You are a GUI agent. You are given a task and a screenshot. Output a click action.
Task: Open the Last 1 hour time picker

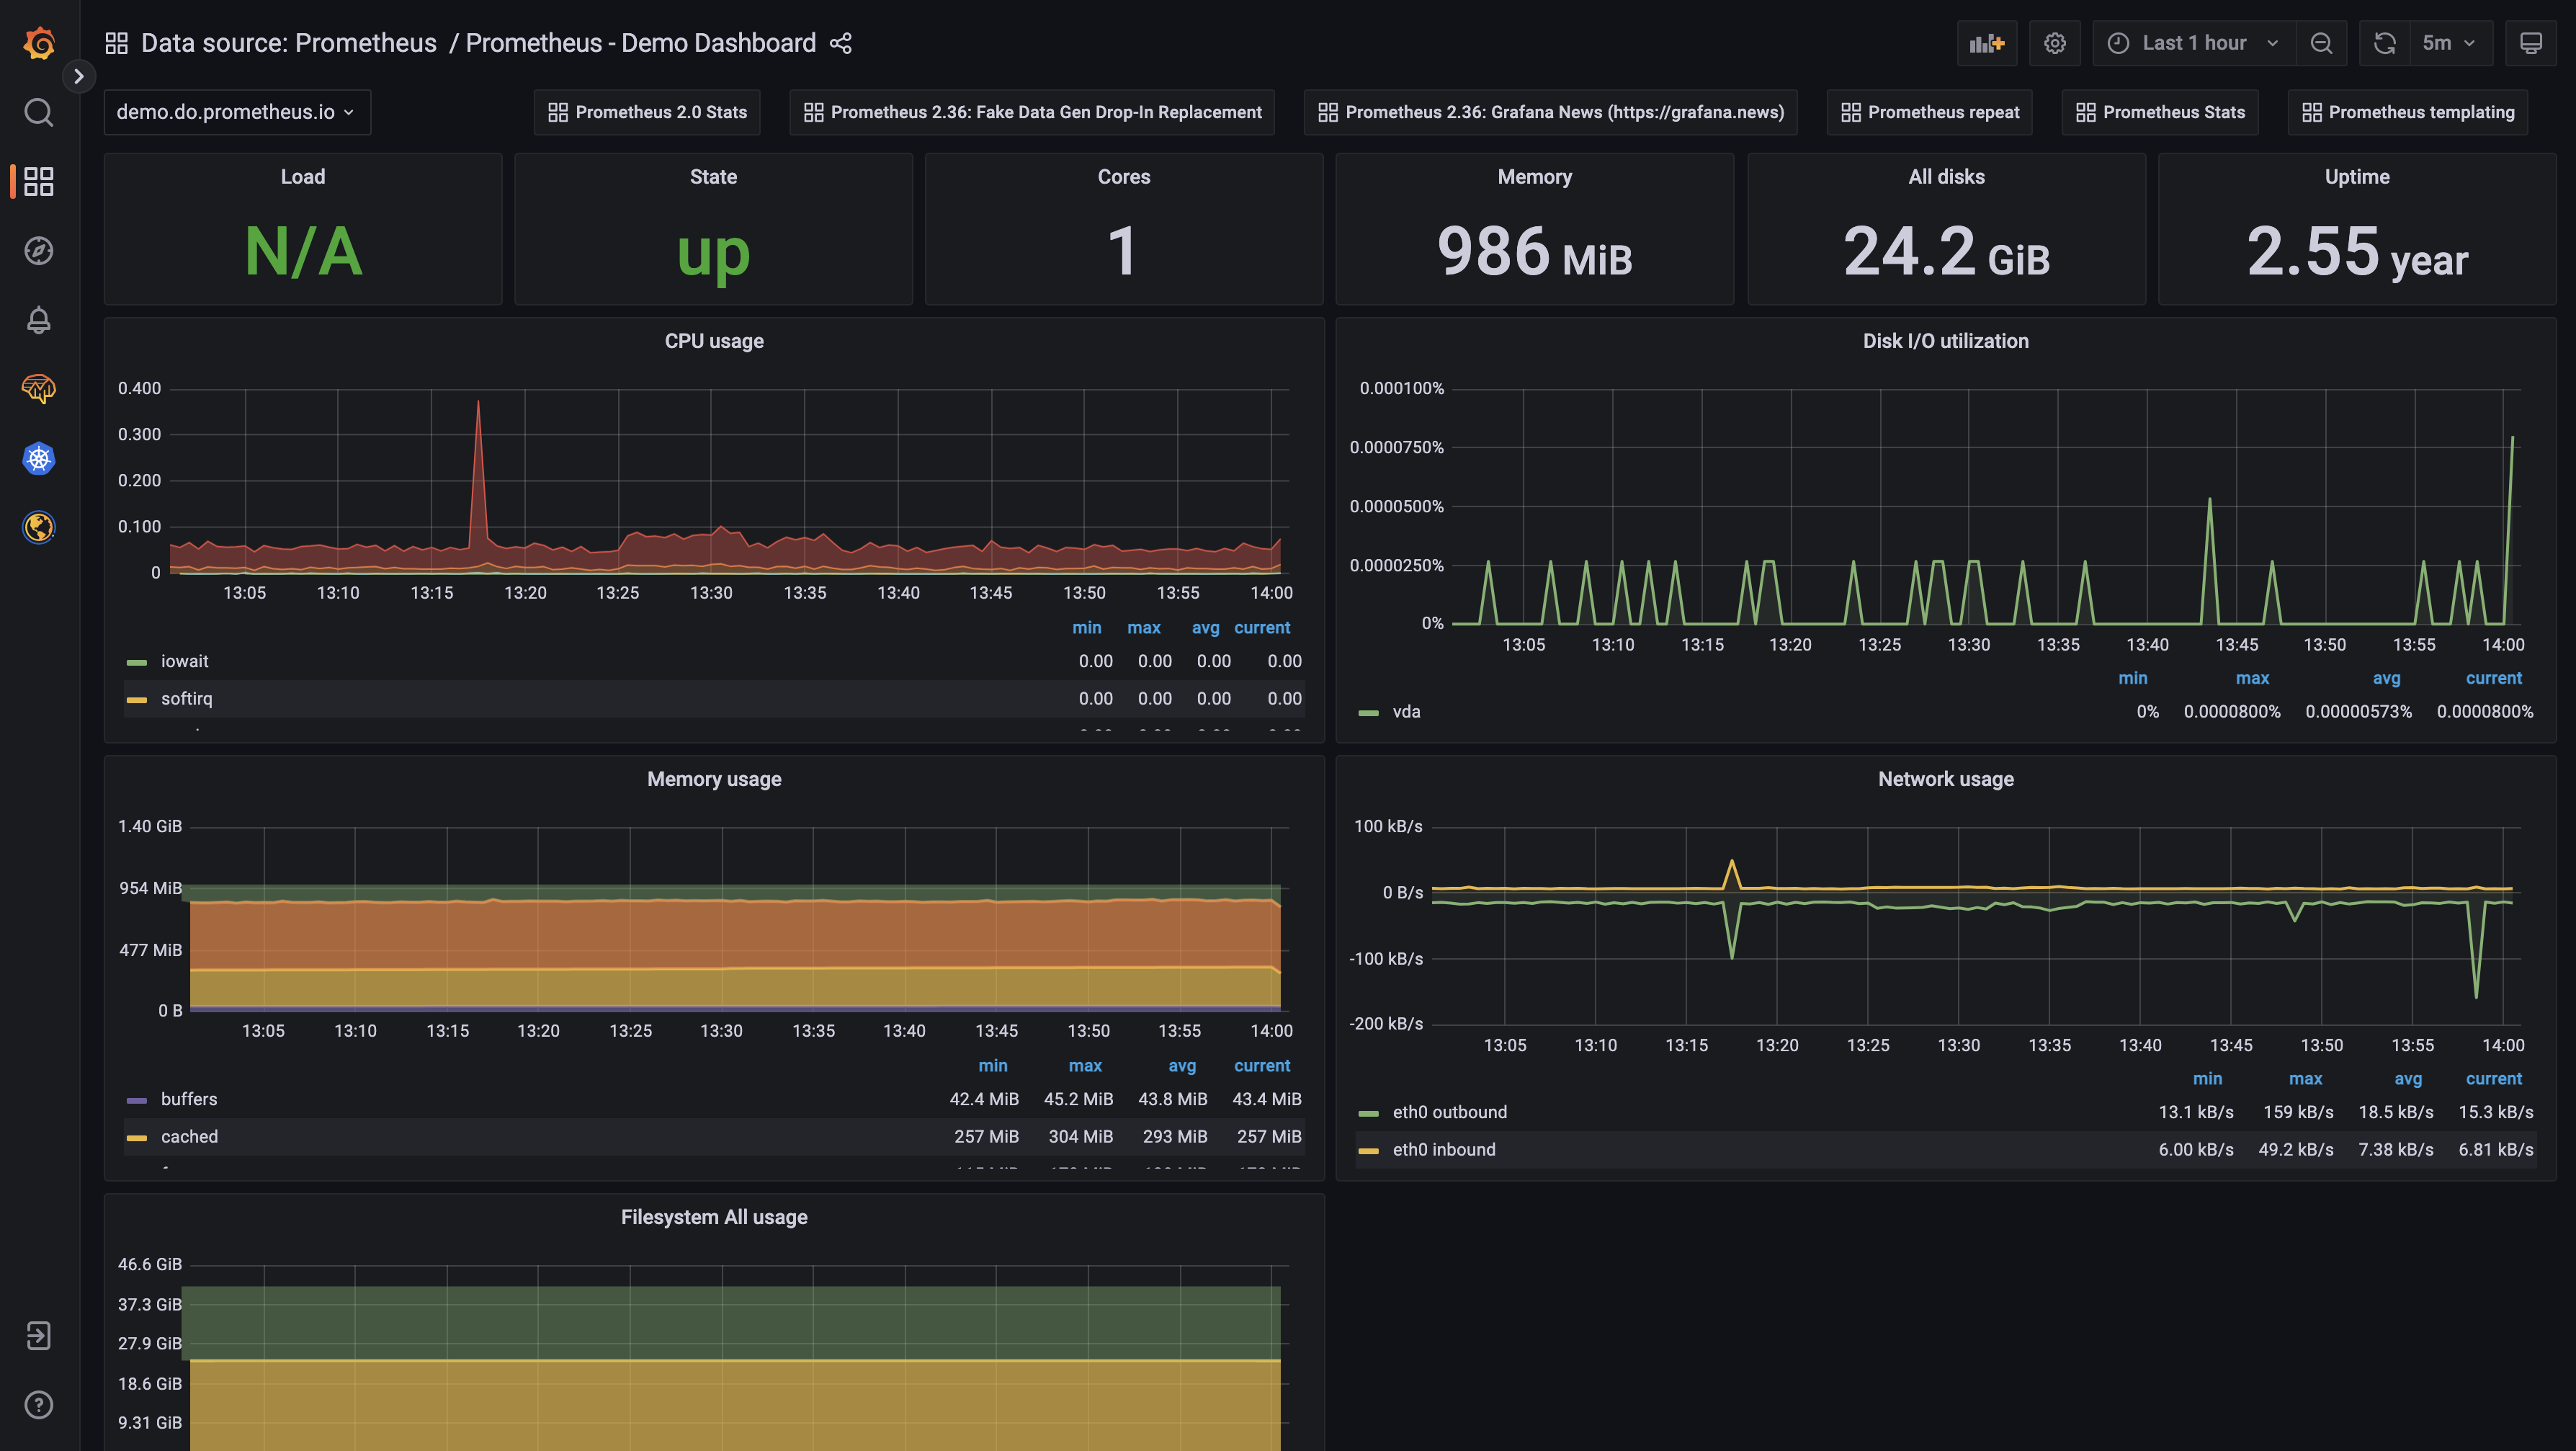pyautogui.click(x=2193, y=43)
